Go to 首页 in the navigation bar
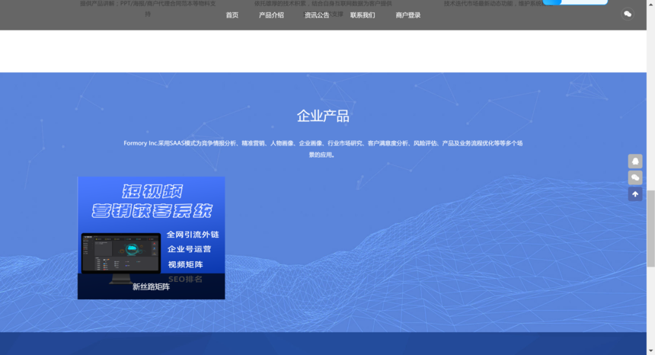The height and width of the screenshot is (355, 655). (232, 15)
